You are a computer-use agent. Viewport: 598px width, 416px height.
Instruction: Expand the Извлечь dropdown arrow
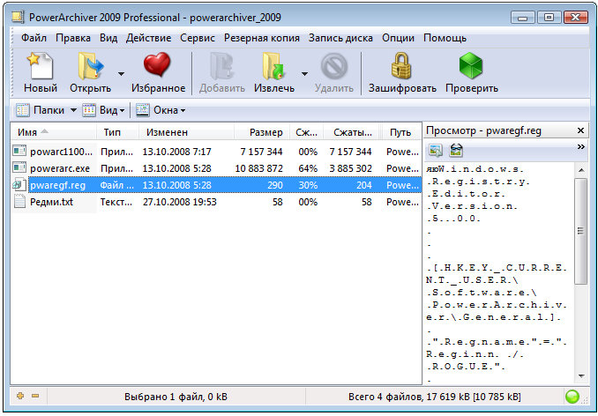(x=304, y=73)
